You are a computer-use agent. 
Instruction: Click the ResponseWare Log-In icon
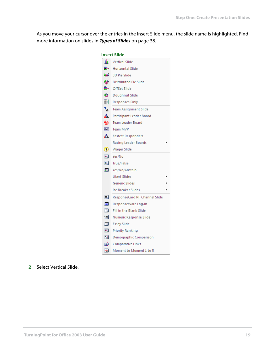(x=106, y=204)
